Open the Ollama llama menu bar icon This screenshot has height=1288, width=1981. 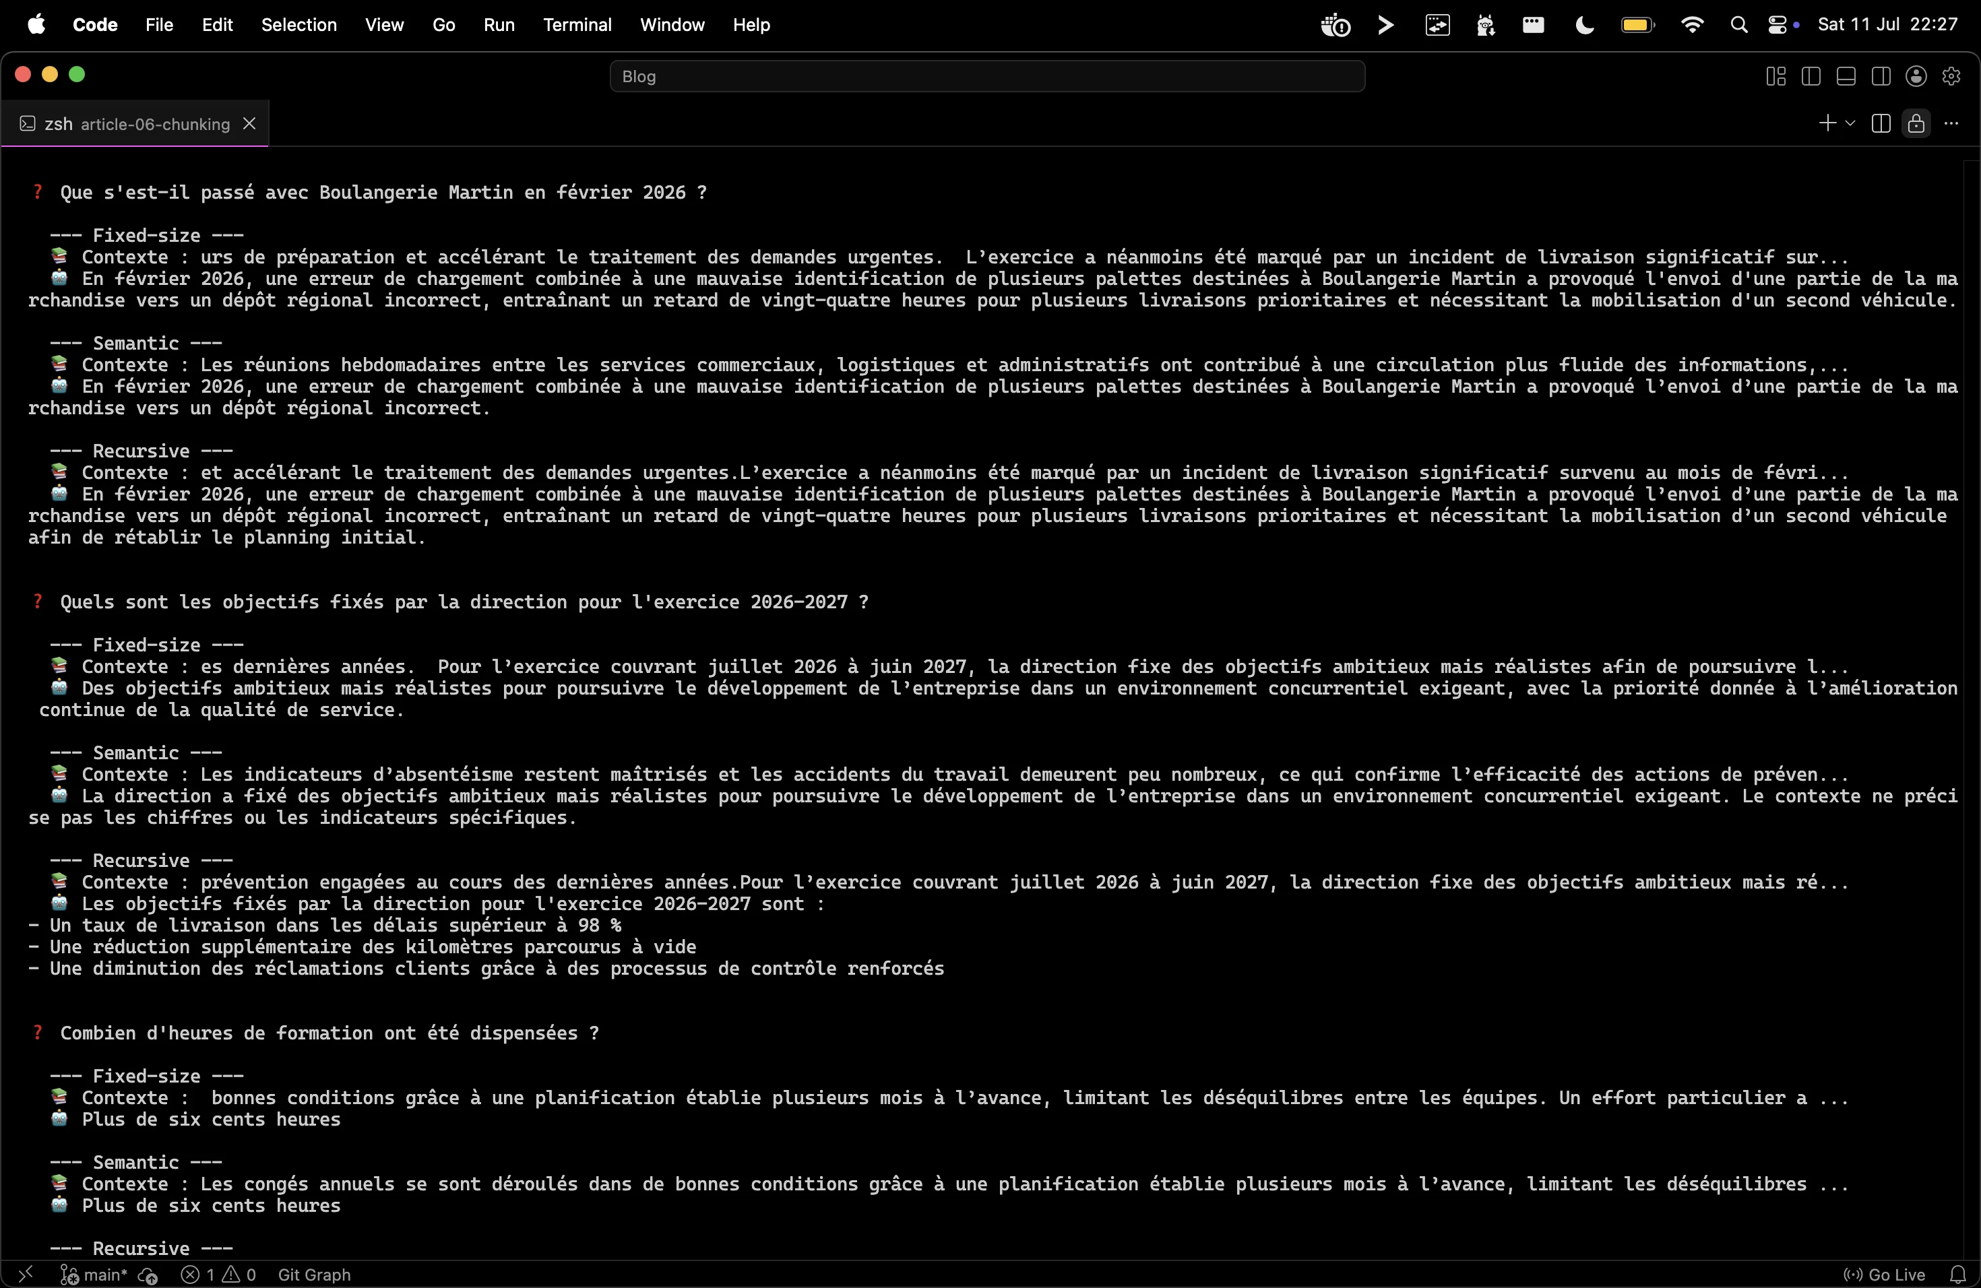pos(1486,25)
